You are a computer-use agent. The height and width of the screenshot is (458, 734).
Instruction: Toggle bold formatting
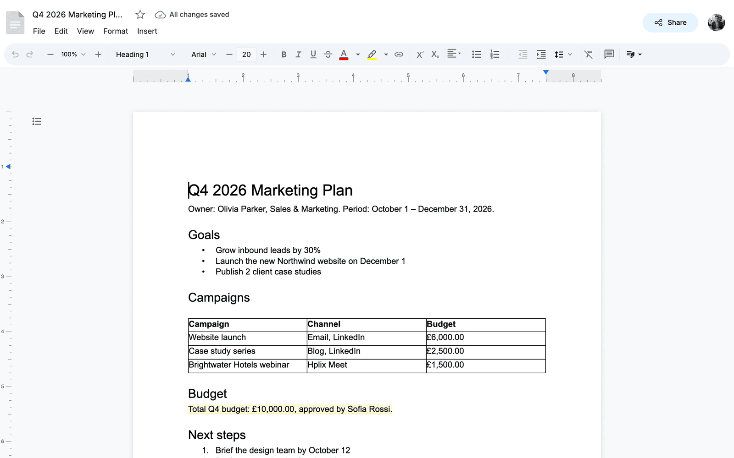[284, 55]
